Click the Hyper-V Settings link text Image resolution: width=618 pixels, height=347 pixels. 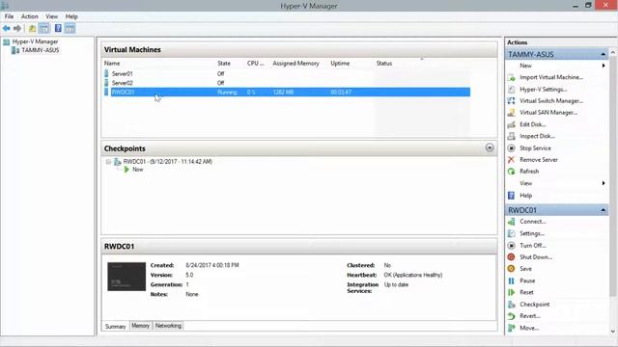(x=543, y=90)
